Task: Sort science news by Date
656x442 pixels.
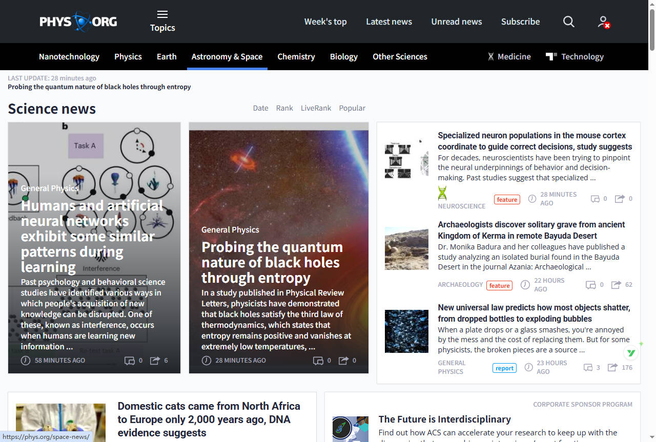Action: click(260, 108)
